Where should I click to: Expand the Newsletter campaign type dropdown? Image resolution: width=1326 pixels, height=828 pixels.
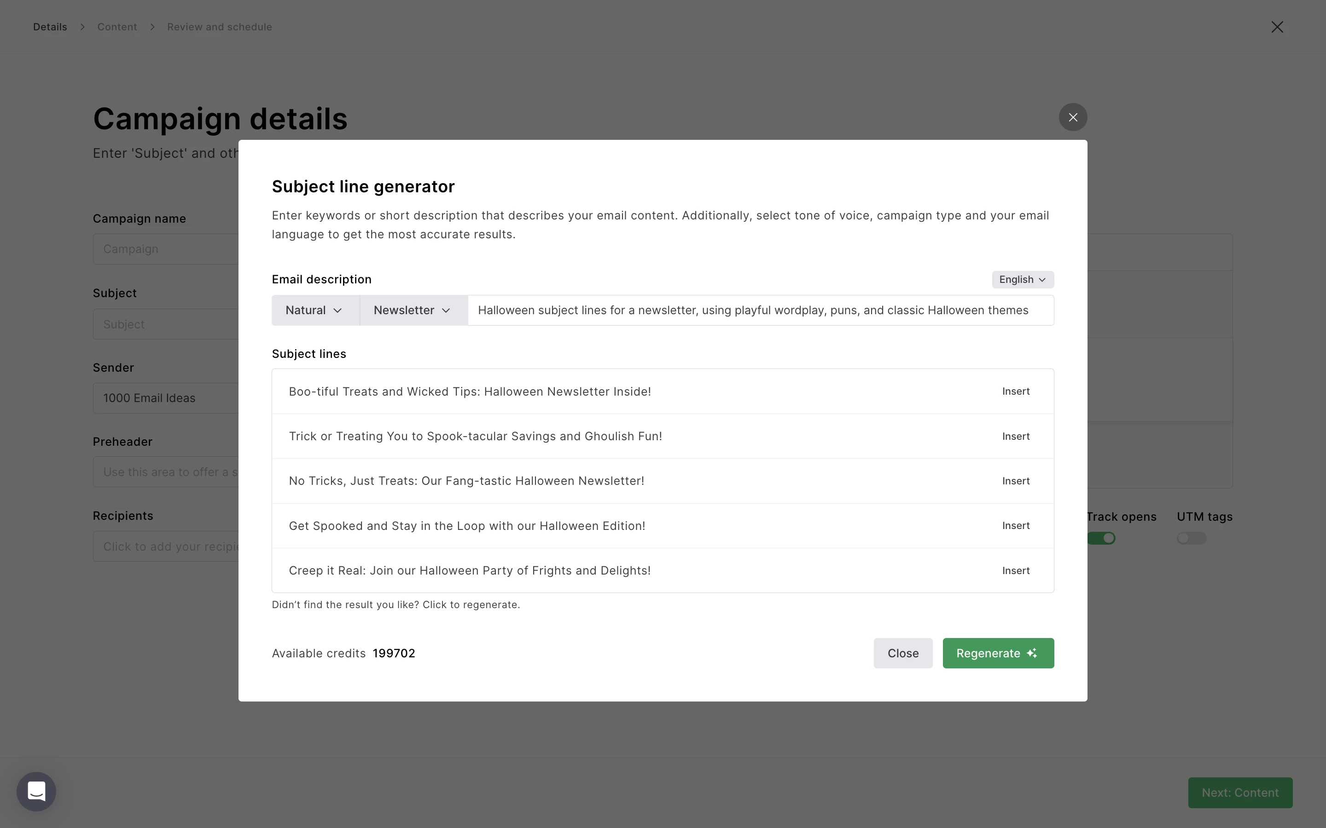tap(413, 310)
